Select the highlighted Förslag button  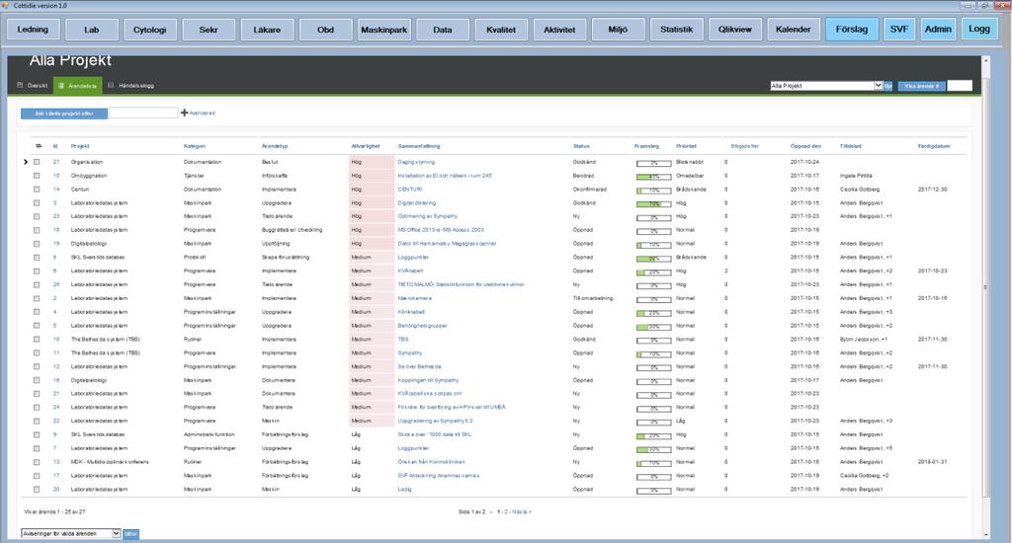coord(852,30)
